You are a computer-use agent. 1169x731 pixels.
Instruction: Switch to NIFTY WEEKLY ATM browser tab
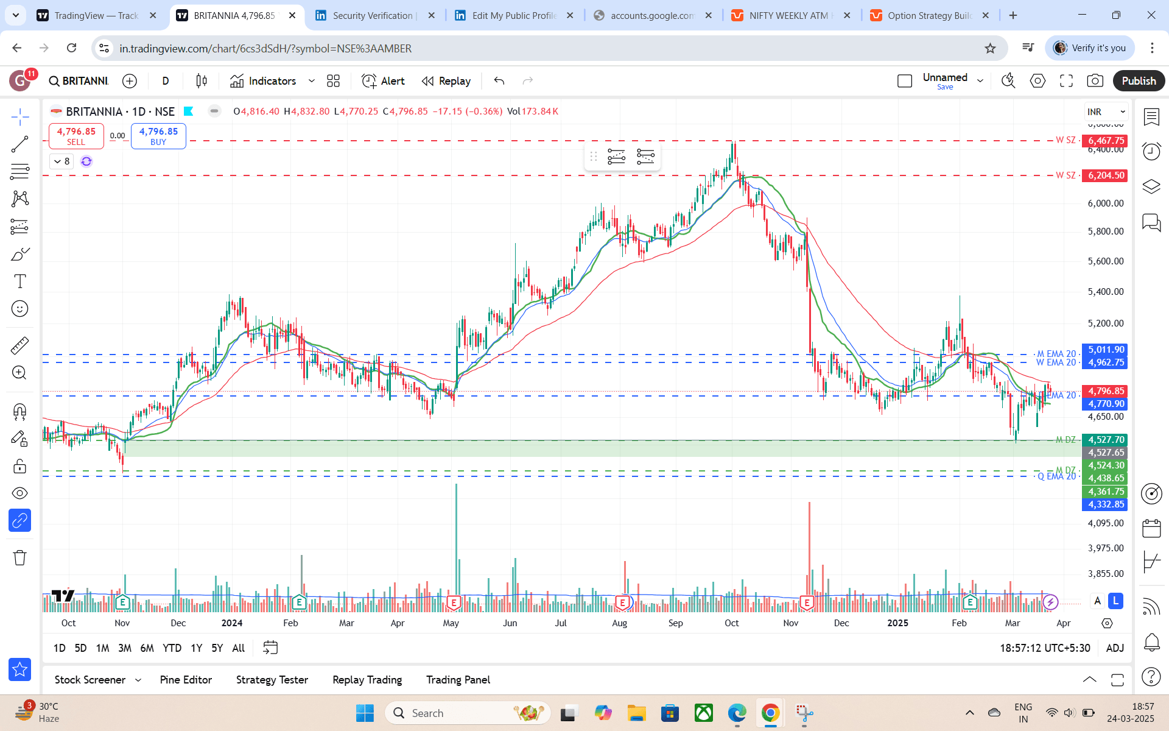click(x=792, y=15)
